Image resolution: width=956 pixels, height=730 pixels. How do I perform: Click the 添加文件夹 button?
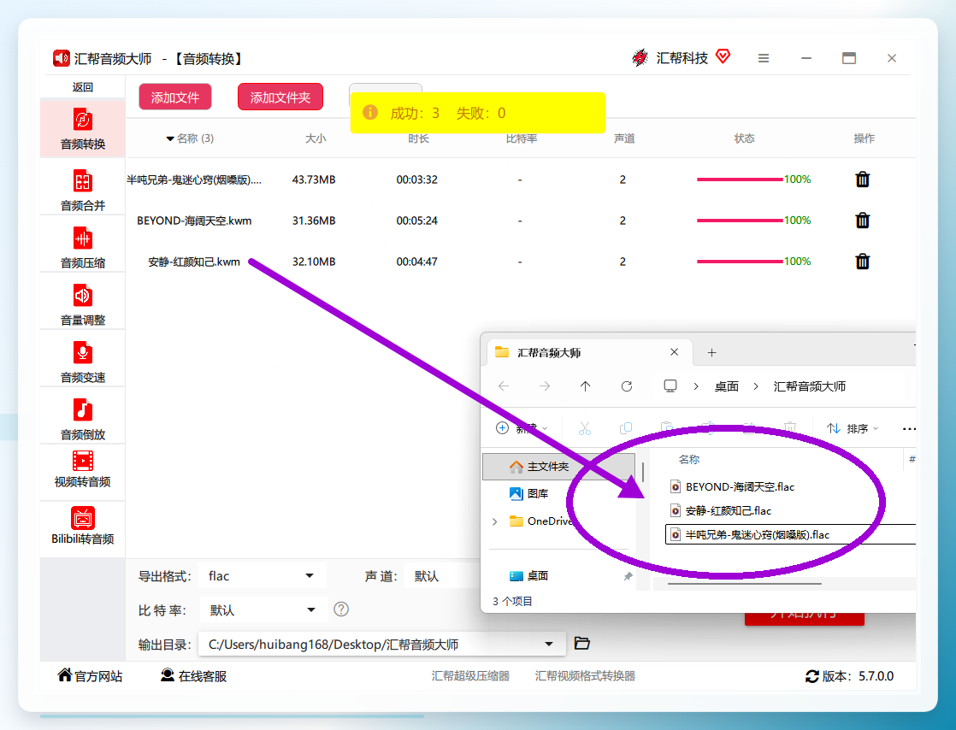click(x=280, y=97)
